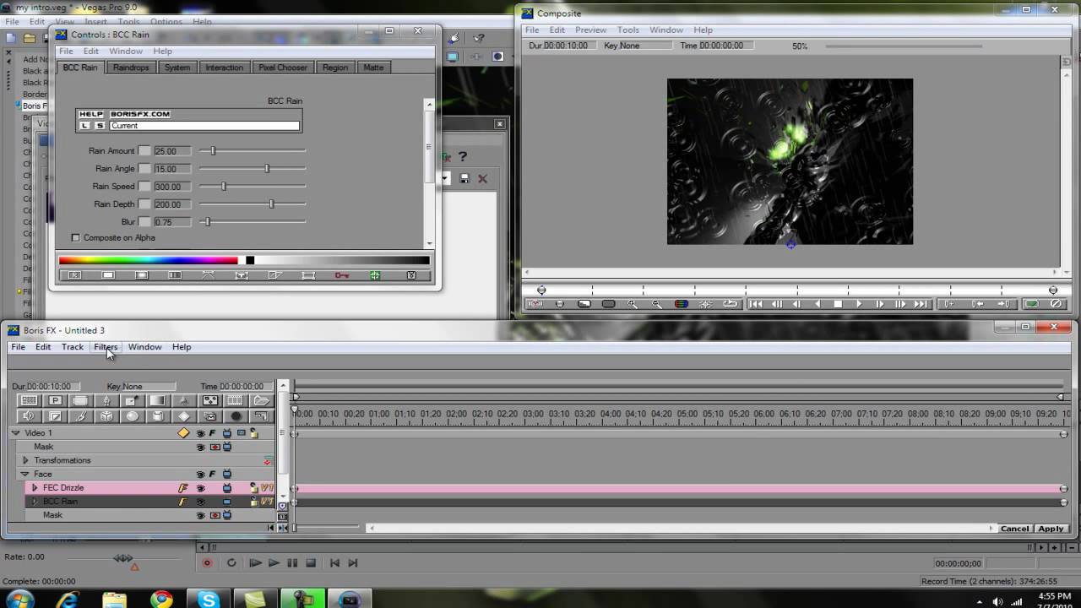This screenshot has height=608, width=1081.
Task: Click the yellow keyframe diamond on Video 1
Action: coord(183,433)
